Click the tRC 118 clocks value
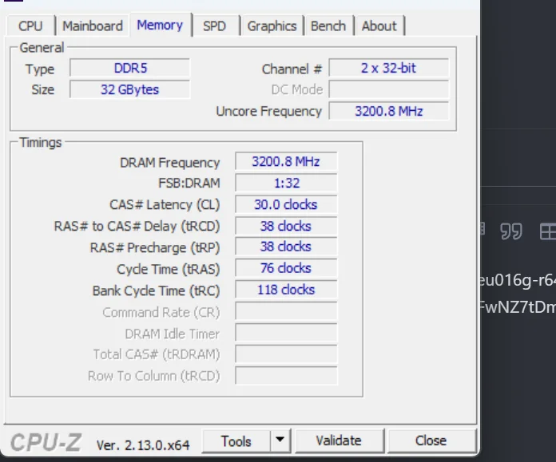This screenshot has height=462, width=556. click(286, 290)
